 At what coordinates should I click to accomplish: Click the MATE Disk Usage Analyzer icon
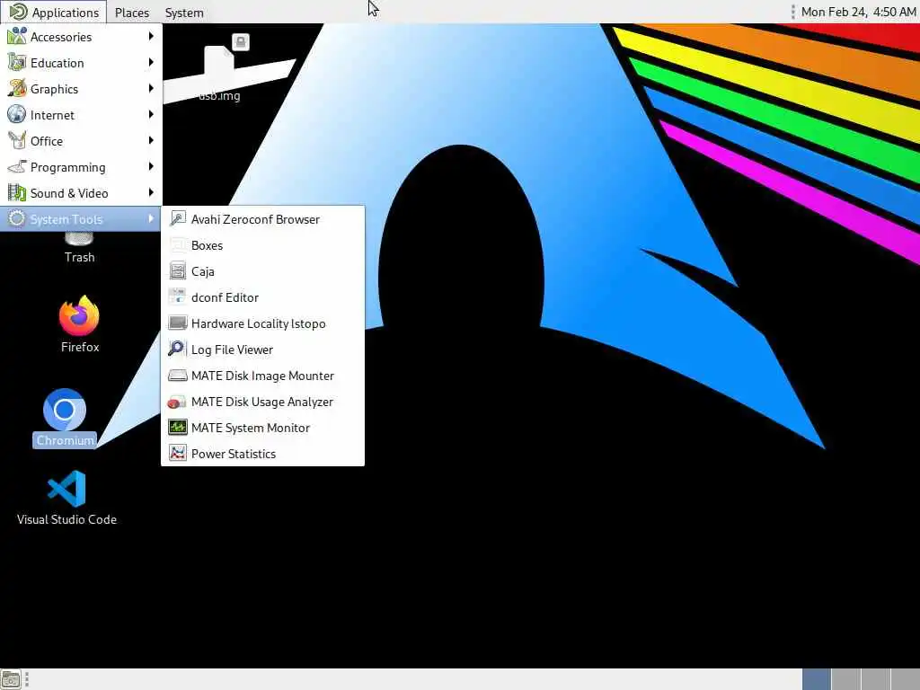177,402
